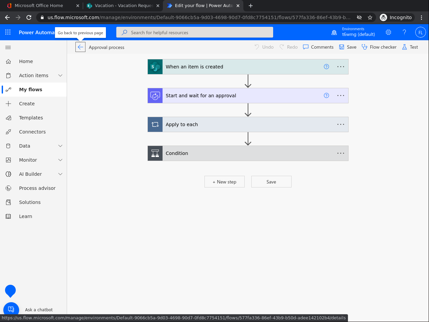
Task: Expand the Monitor submenu
Action: 60,160
